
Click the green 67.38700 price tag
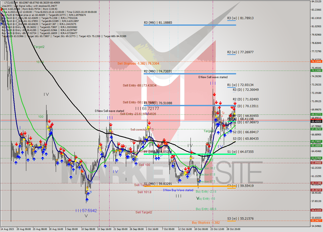[x=316, y=129]
